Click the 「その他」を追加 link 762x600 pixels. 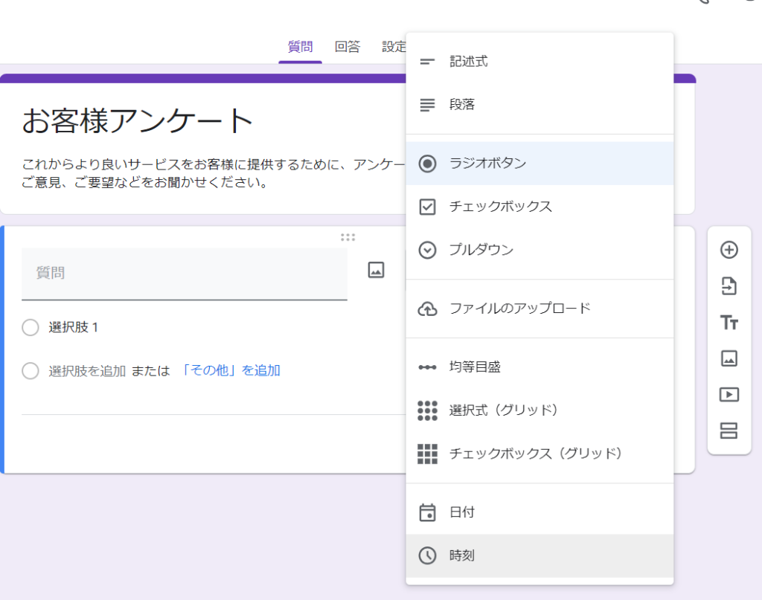(x=229, y=371)
